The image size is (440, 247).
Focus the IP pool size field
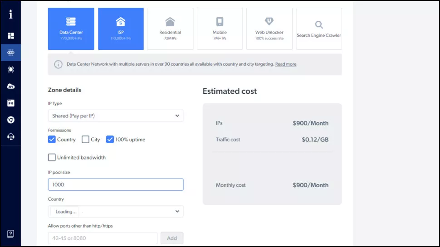pyautogui.click(x=116, y=184)
